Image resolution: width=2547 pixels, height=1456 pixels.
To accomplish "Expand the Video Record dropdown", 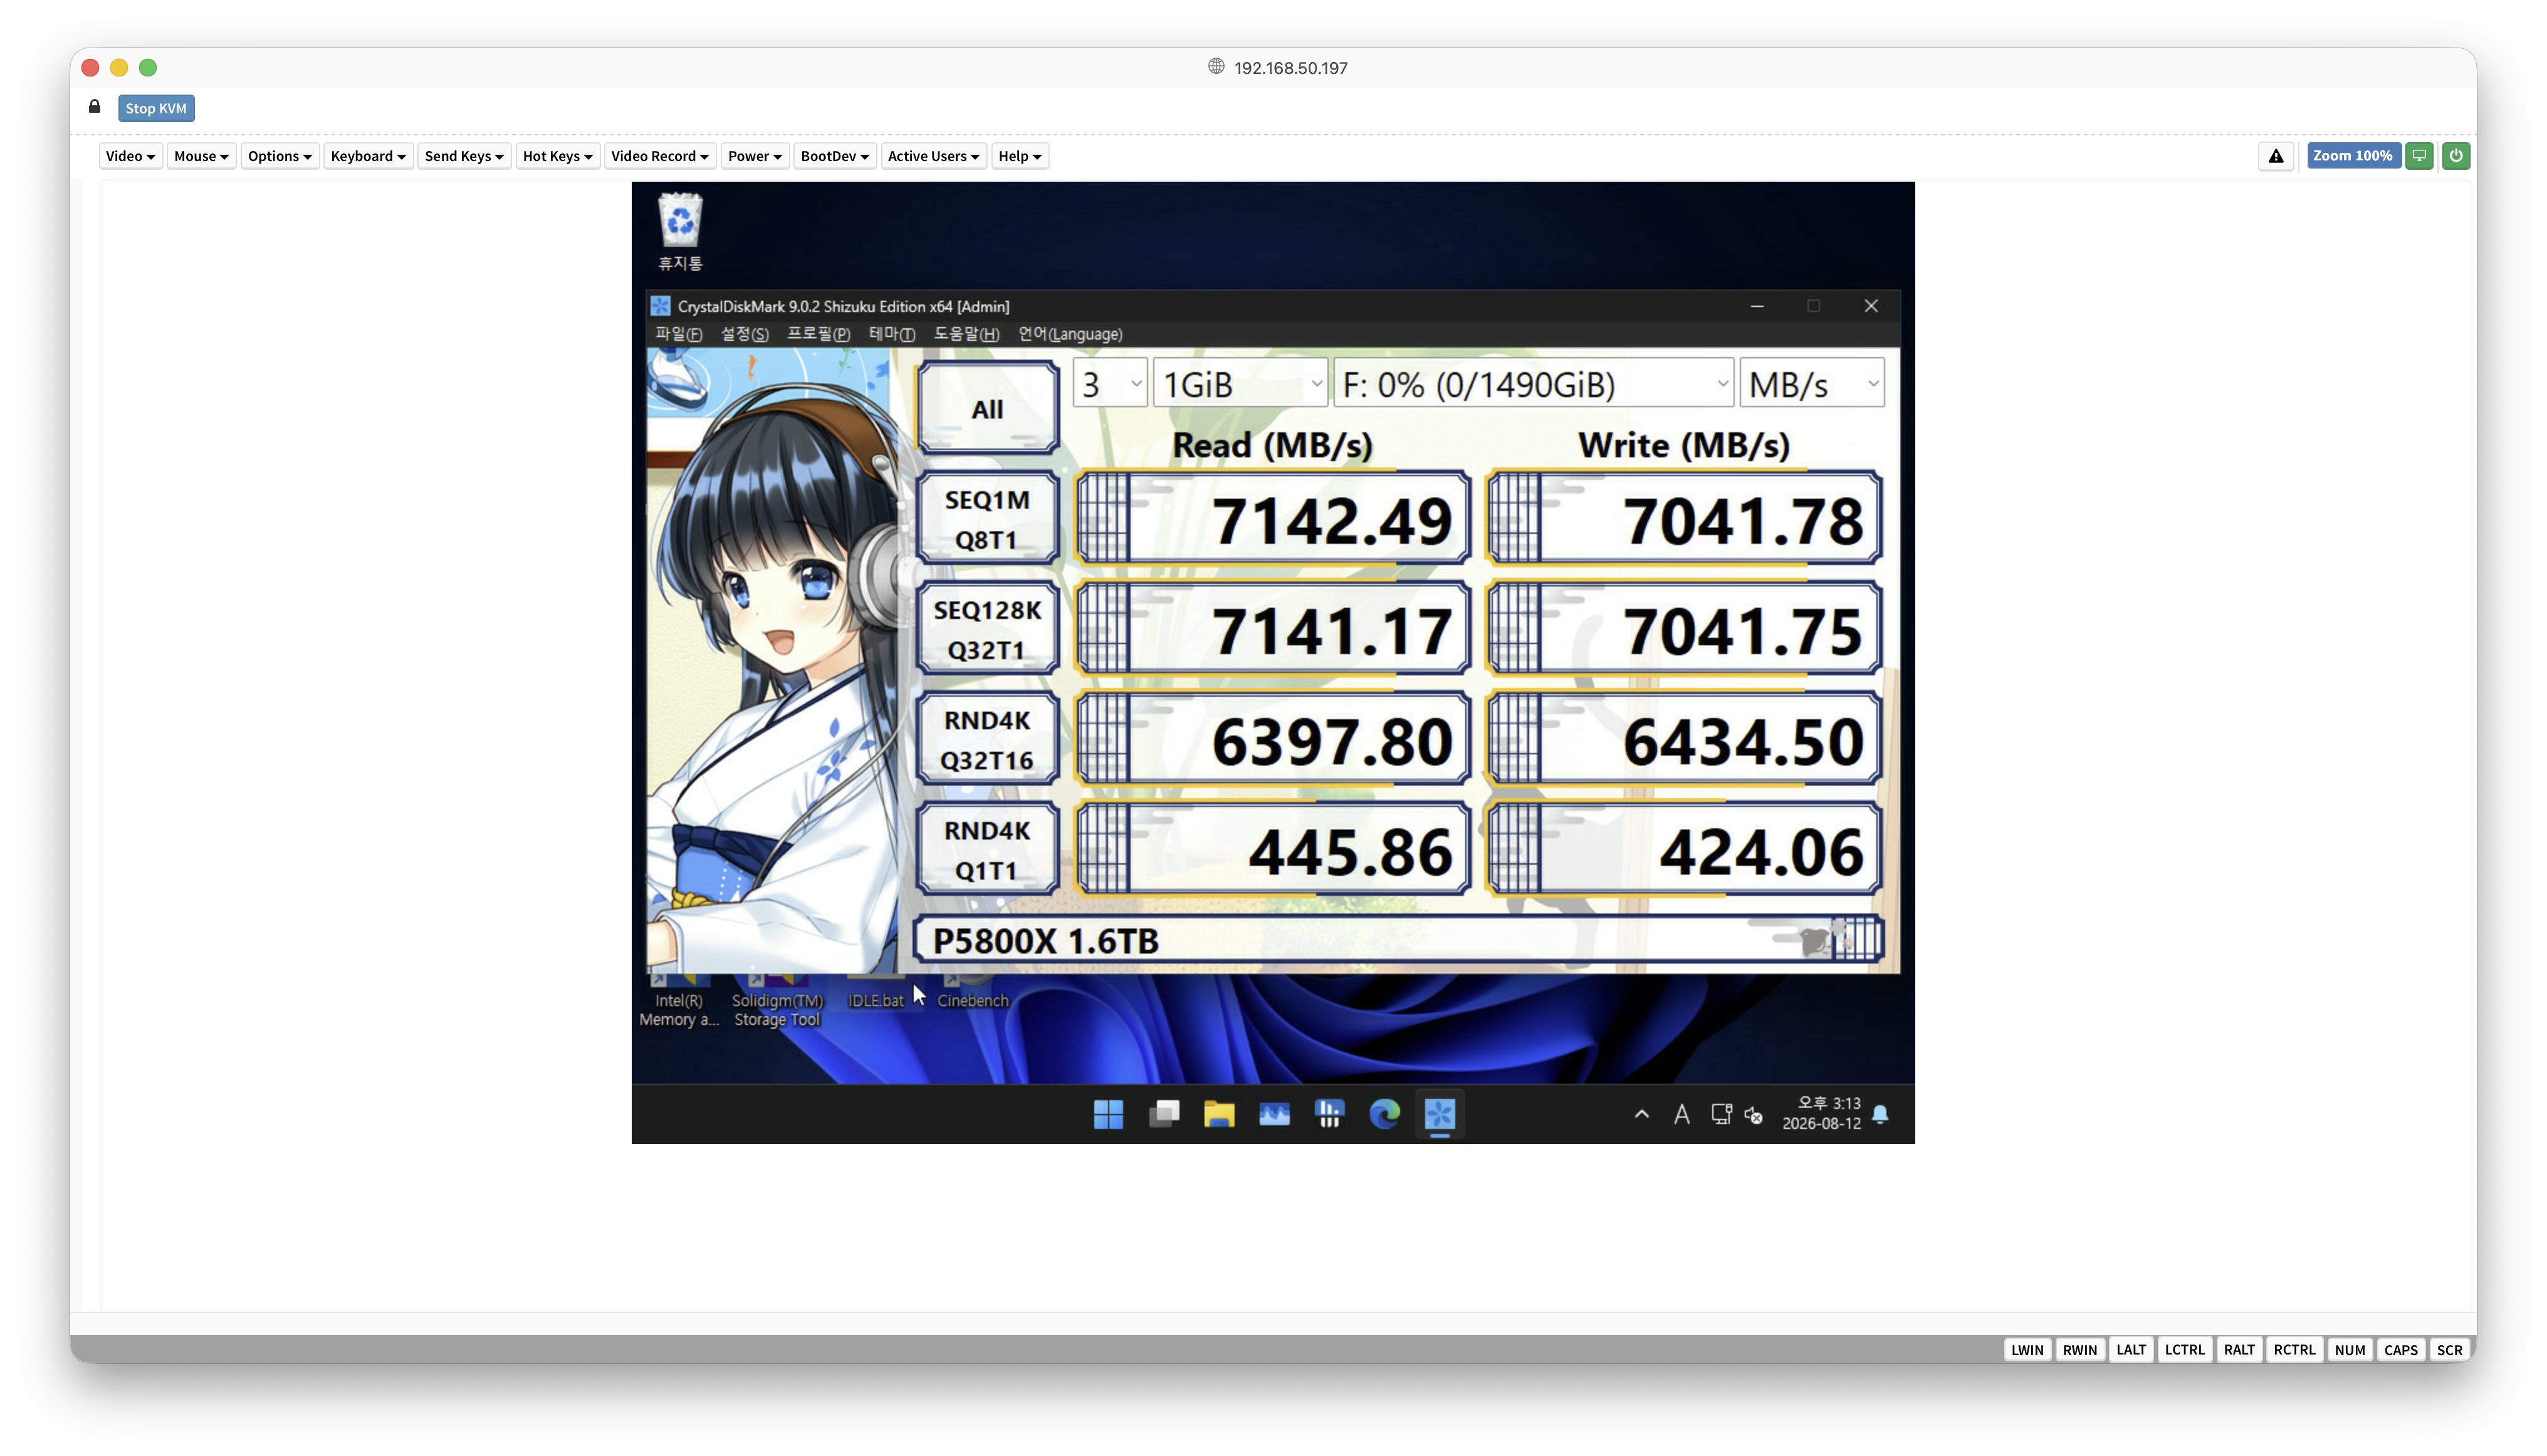I will tap(659, 156).
